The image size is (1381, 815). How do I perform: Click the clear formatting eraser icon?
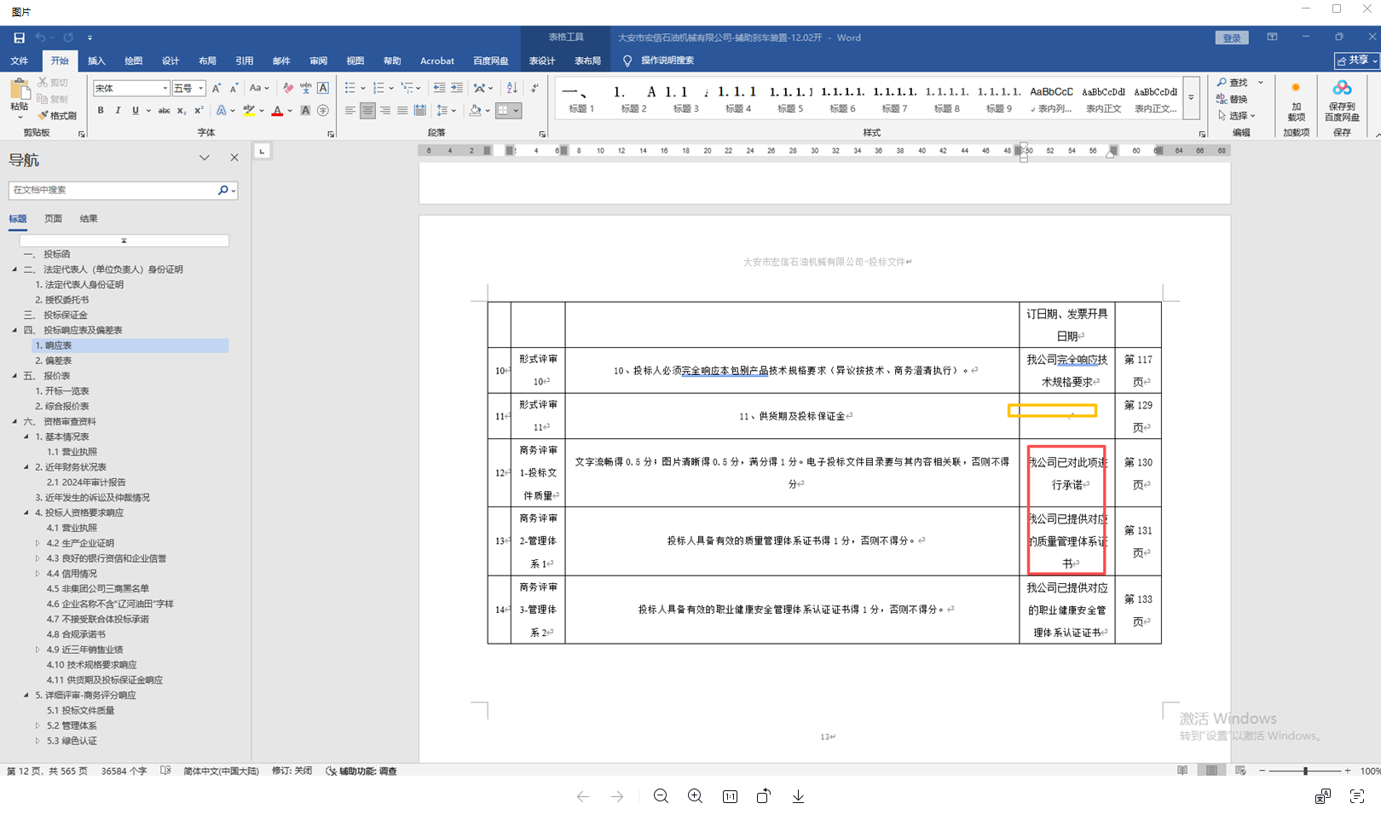tap(288, 88)
